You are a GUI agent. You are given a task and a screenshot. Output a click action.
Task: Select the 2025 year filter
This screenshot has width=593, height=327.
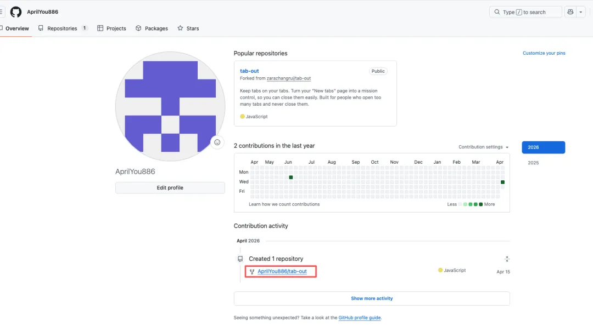point(533,163)
